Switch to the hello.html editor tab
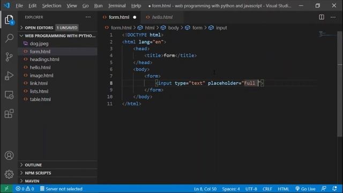343x193 pixels. (x=162, y=17)
